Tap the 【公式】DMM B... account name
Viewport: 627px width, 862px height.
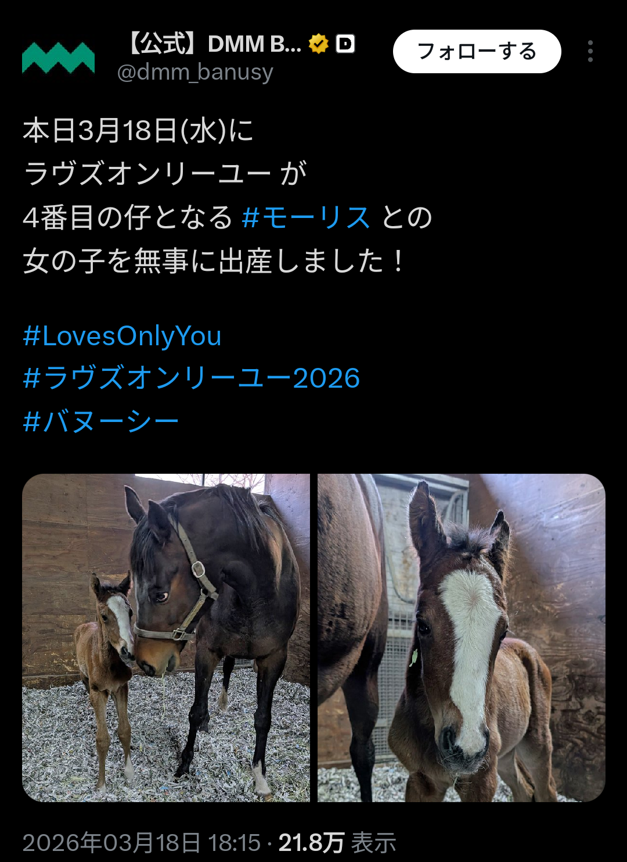tap(213, 44)
